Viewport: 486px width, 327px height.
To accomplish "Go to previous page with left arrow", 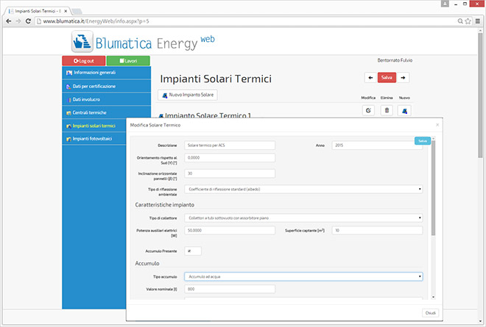I will [x=370, y=78].
